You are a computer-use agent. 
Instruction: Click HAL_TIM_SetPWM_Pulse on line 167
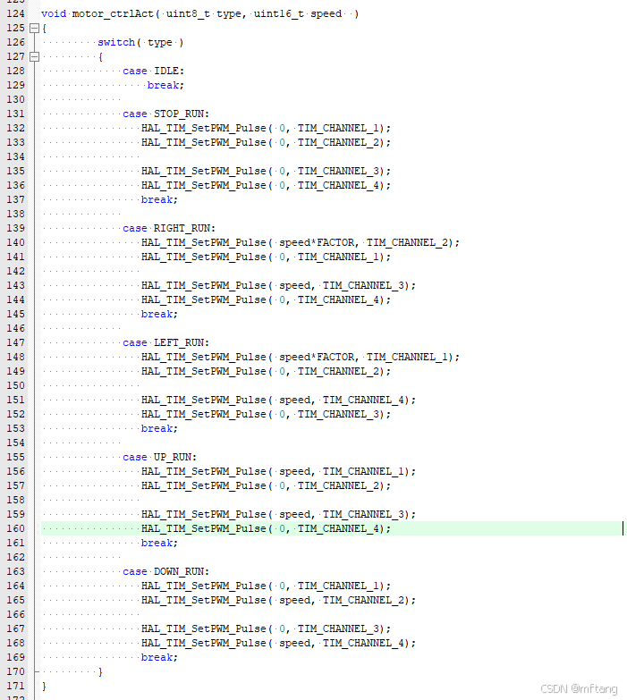(x=204, y=628)
